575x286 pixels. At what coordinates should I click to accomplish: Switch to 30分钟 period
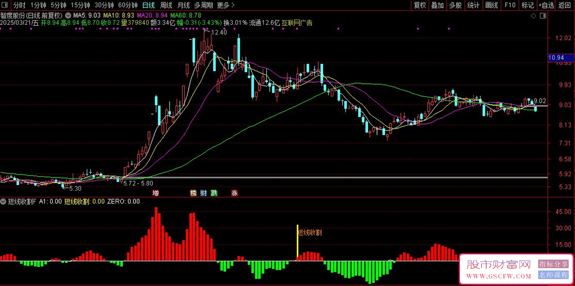pos(104,6)
